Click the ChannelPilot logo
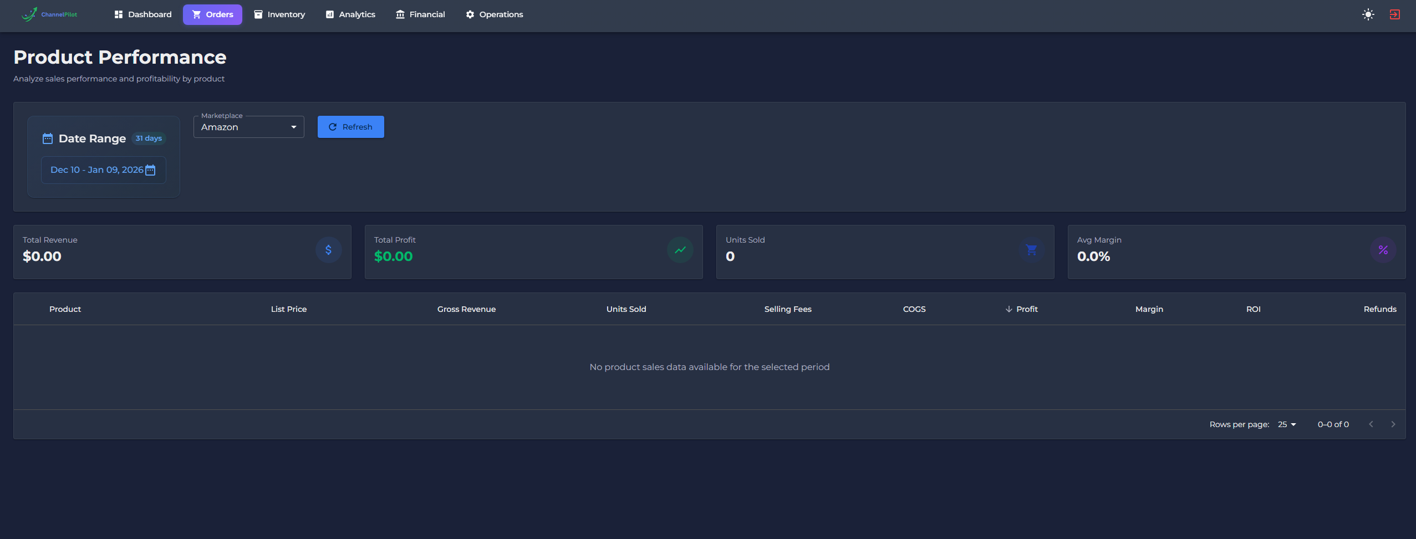Screen dimensions: 1416x539 click(x=49, y=14)
